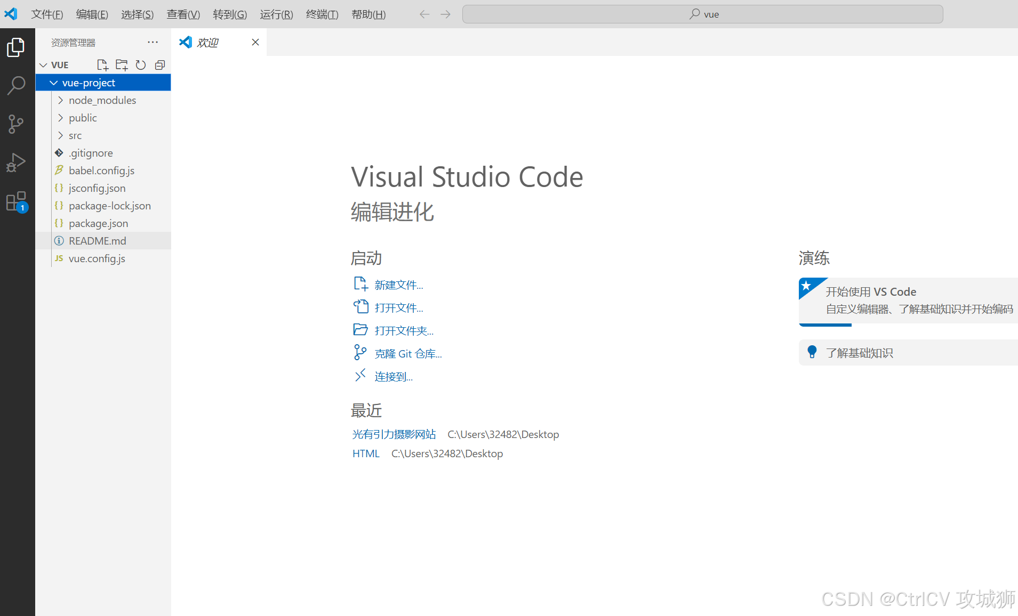Click the VS Code logo in title bar
Image resolution: width=1018 pixels, height=616 pixels.
11,14
